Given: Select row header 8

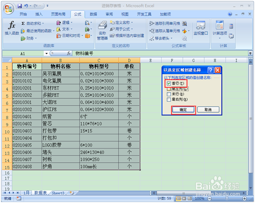Looking at the screenshot, I should 7,117.
